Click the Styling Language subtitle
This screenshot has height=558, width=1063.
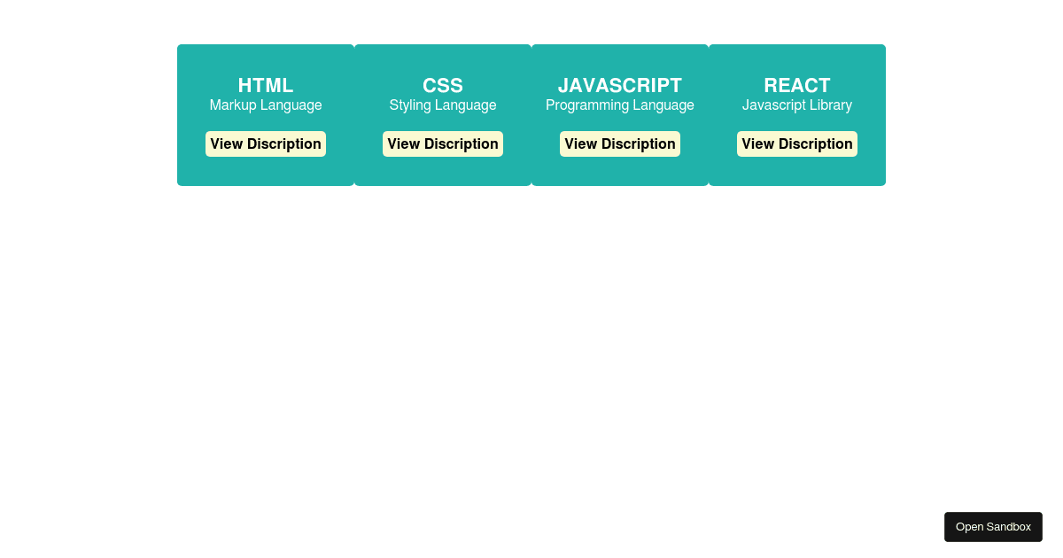click(x=443, y=105)
